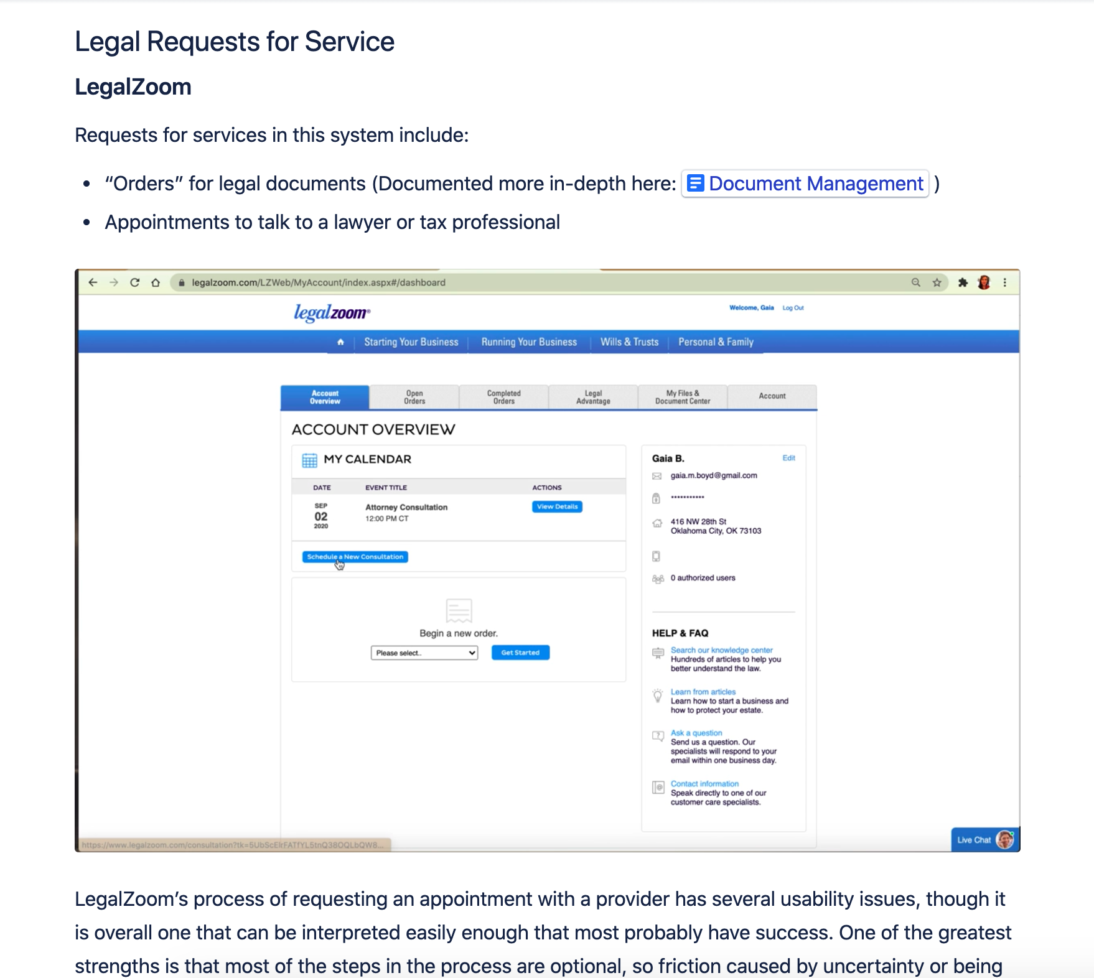Viewport: 1094px width, 978px height.
Task: Click the question bubble icon
Action: coord(658,737)
